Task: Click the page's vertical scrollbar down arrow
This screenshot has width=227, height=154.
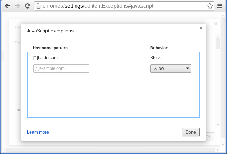Action: coord(223,144)
